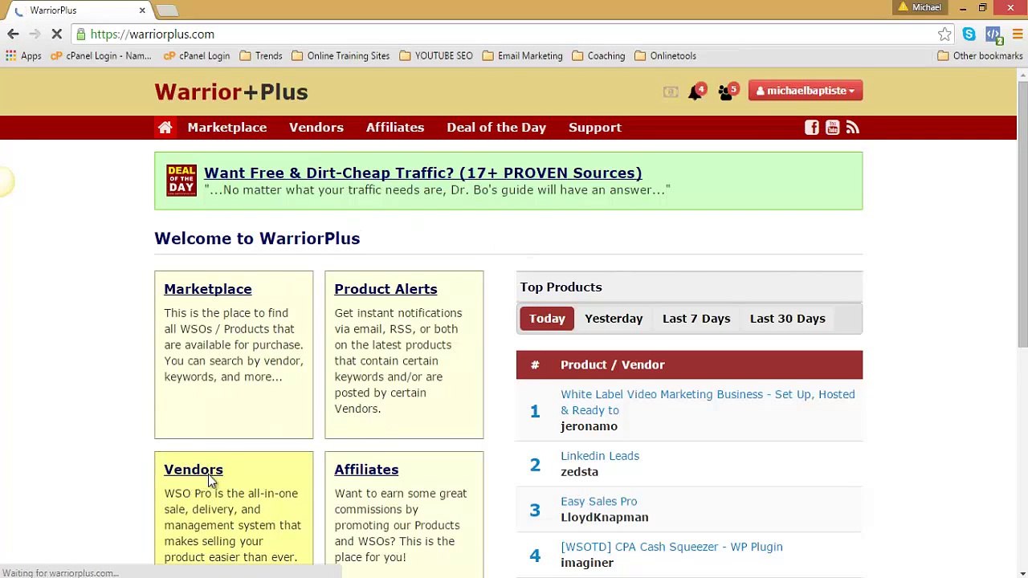The width and height of the screenshot is (1028, 578).
Task: Switch to the Yesterday top products tab
Action: (x=614, y=319)
